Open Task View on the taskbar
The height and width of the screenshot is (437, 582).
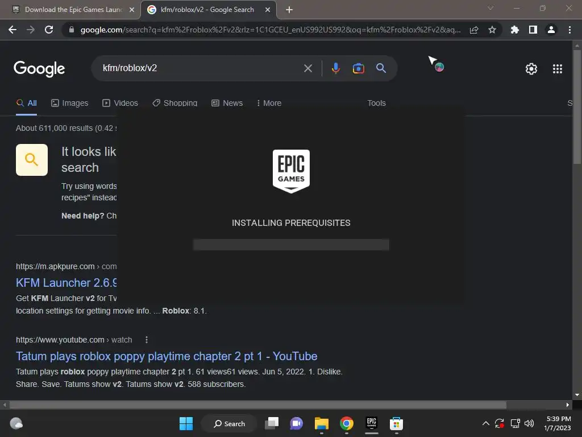(272, 423)
